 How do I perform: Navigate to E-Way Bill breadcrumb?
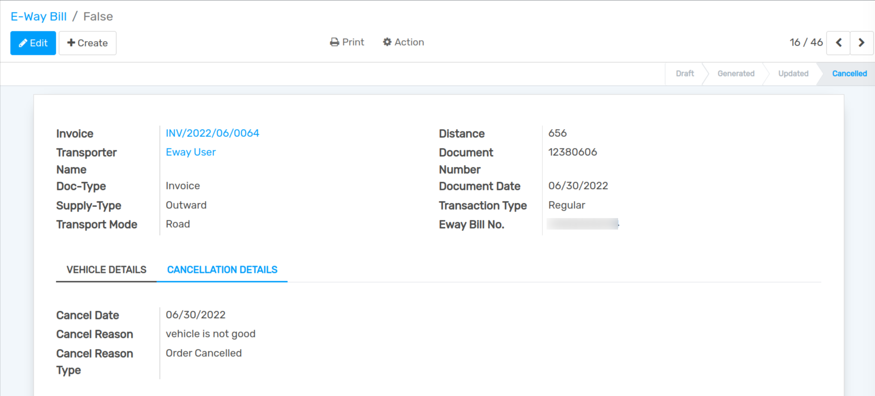[x=38, y=17]
